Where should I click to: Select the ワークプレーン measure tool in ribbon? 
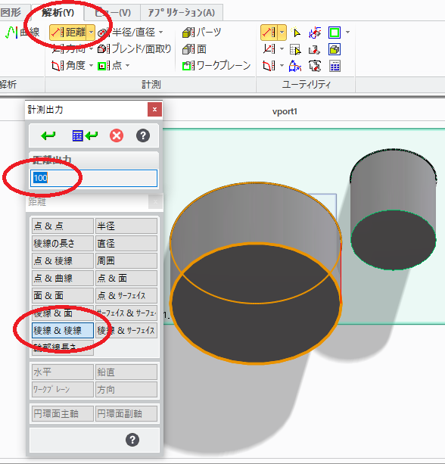coord(216,65)
